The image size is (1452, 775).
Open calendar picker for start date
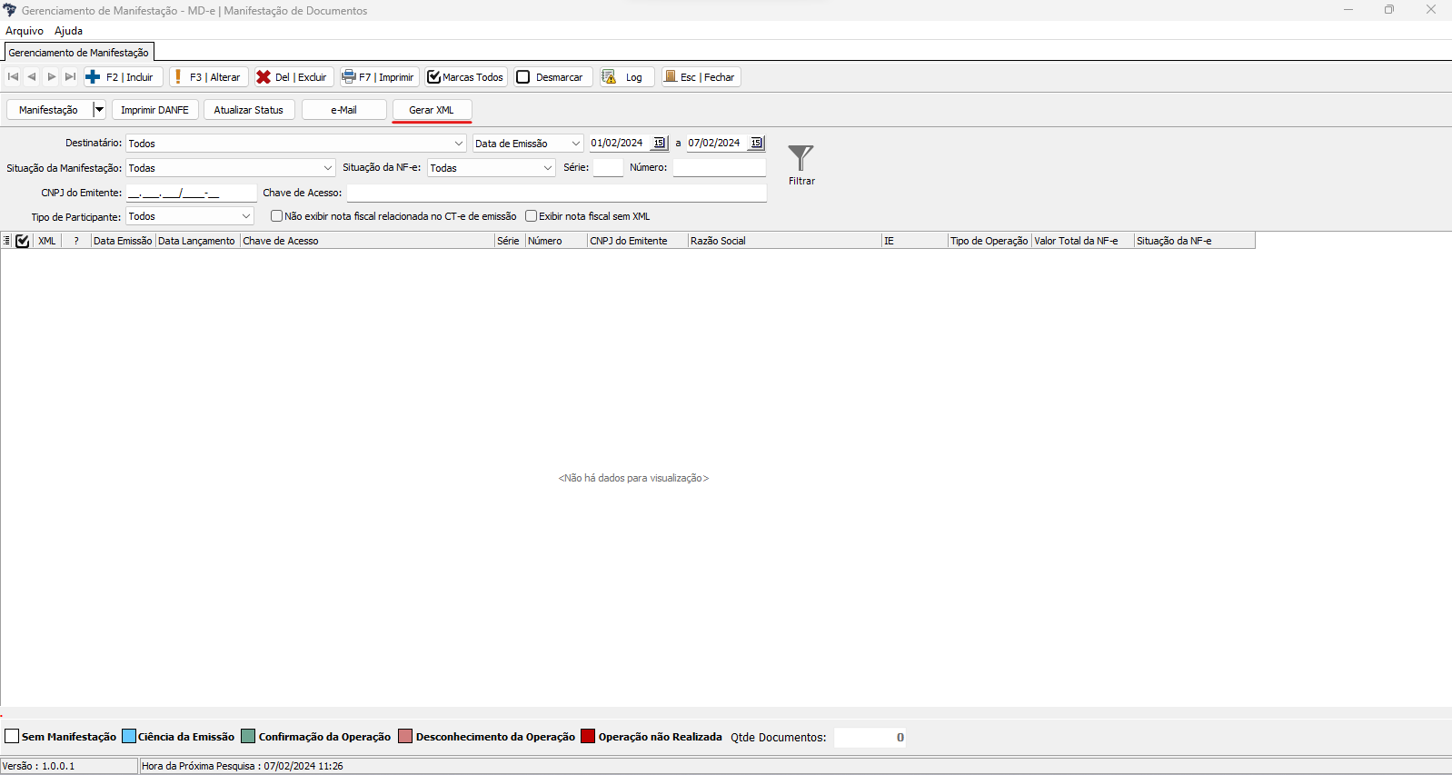660,143
